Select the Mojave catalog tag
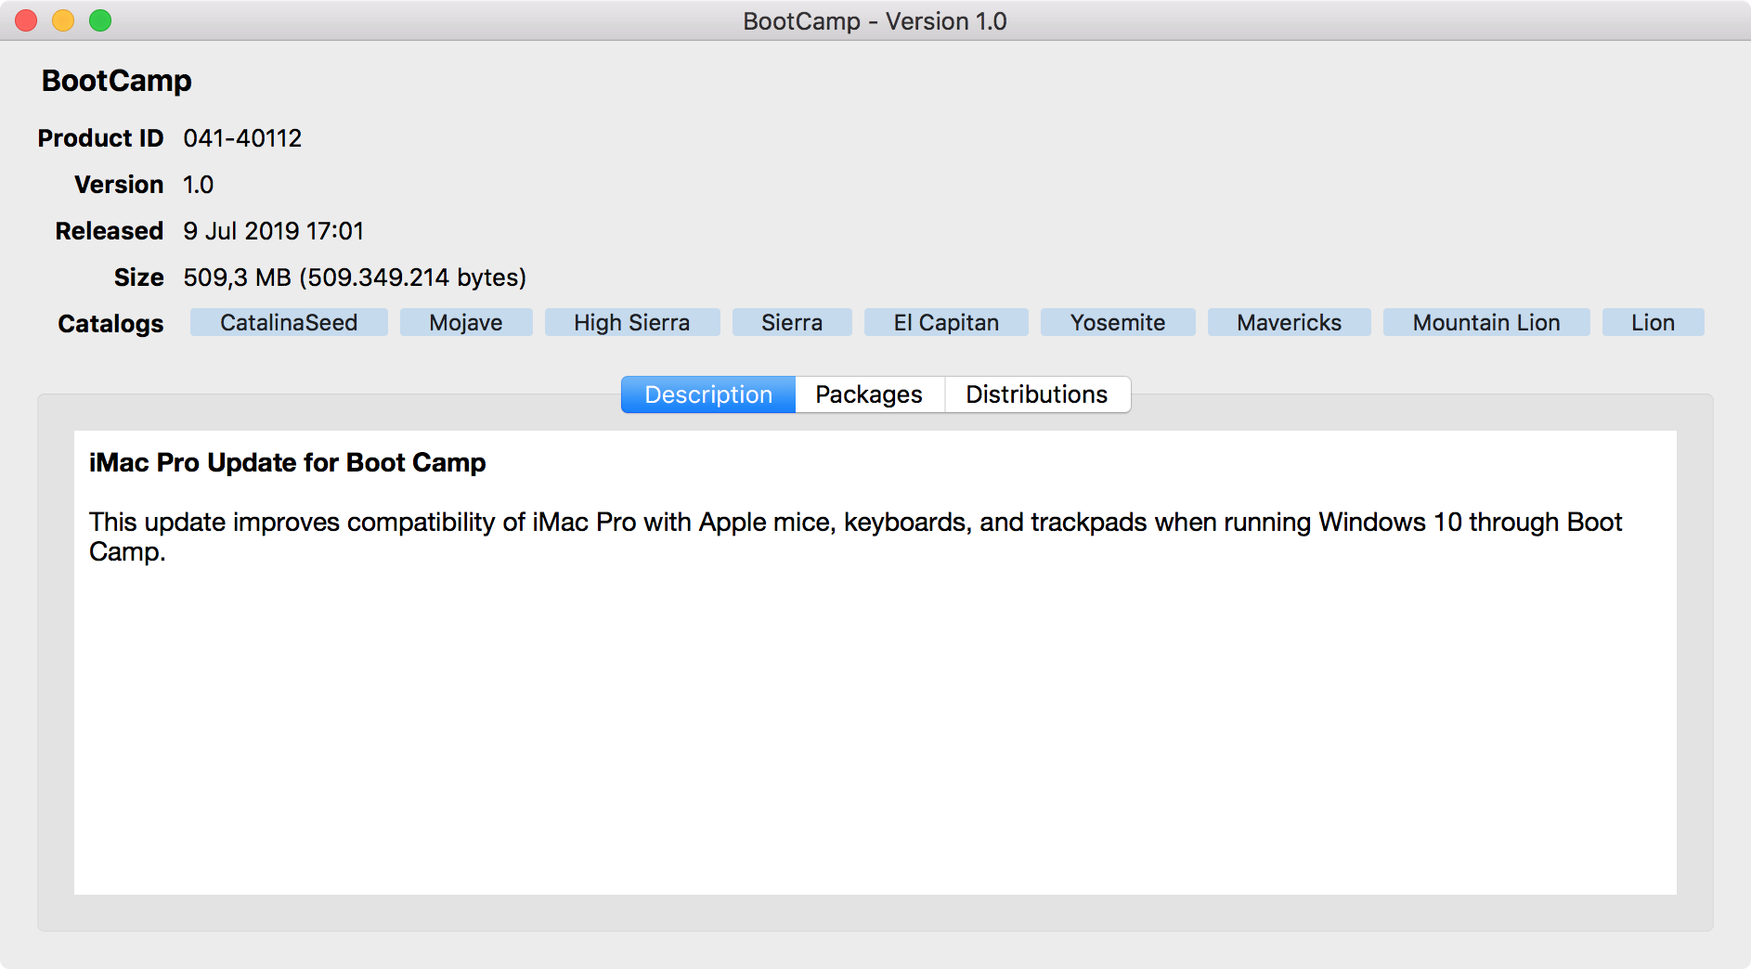1751x969 pixels. pos(466,322)
